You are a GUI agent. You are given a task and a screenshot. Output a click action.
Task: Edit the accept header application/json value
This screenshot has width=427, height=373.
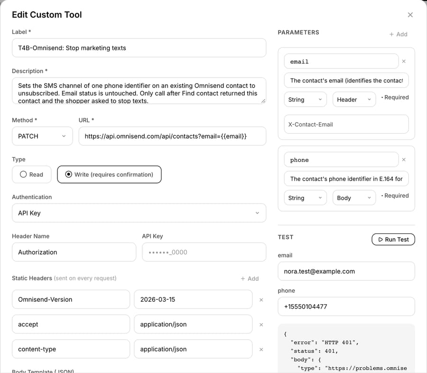coord(193,324)
